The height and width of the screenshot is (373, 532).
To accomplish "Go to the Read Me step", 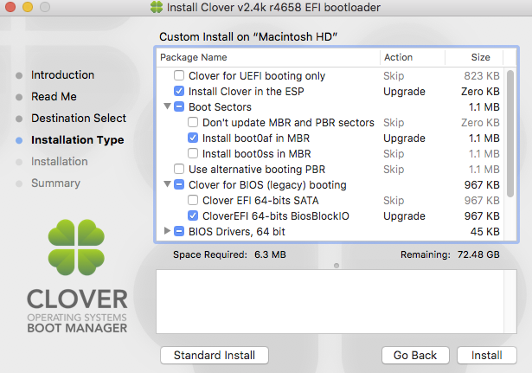I will pyautogui.click(x=54, y=97).
